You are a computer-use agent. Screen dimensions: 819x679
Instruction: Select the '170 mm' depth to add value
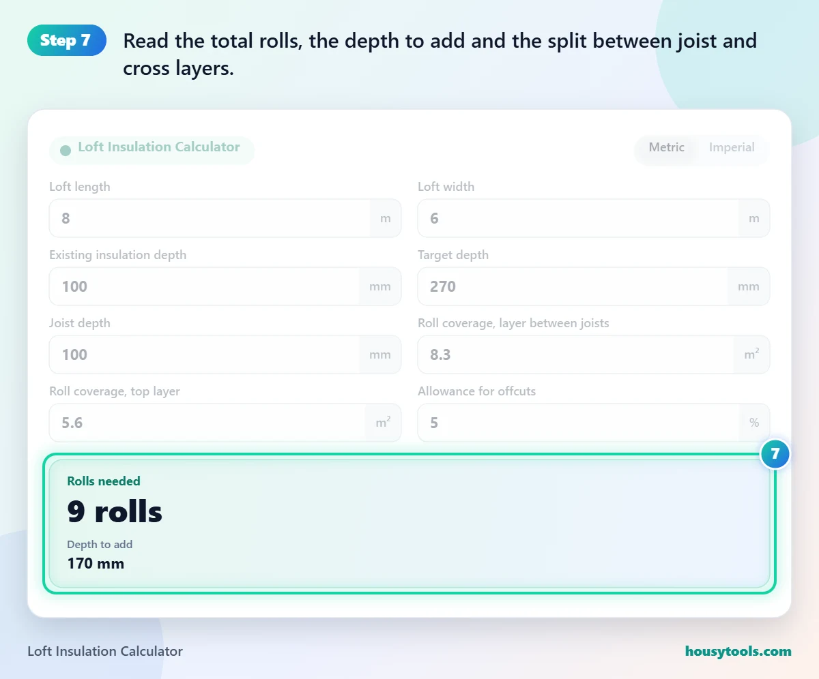[96, 564]
